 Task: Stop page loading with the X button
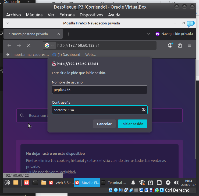pos(29,45)
